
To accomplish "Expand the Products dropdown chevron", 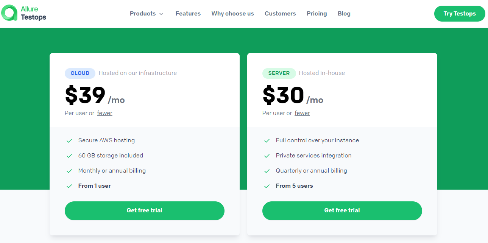I will coord(161,14).
